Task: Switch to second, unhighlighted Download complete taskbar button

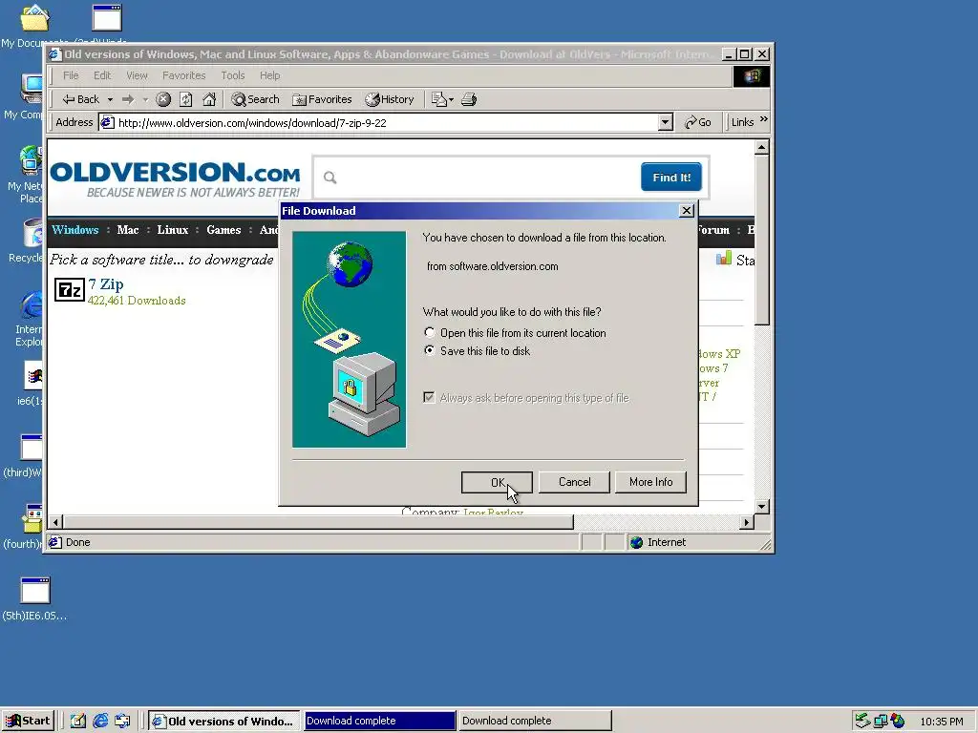Action: click(535, 722)
